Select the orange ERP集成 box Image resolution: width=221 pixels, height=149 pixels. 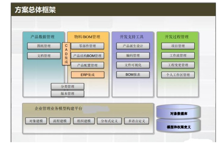pos(87,75)
